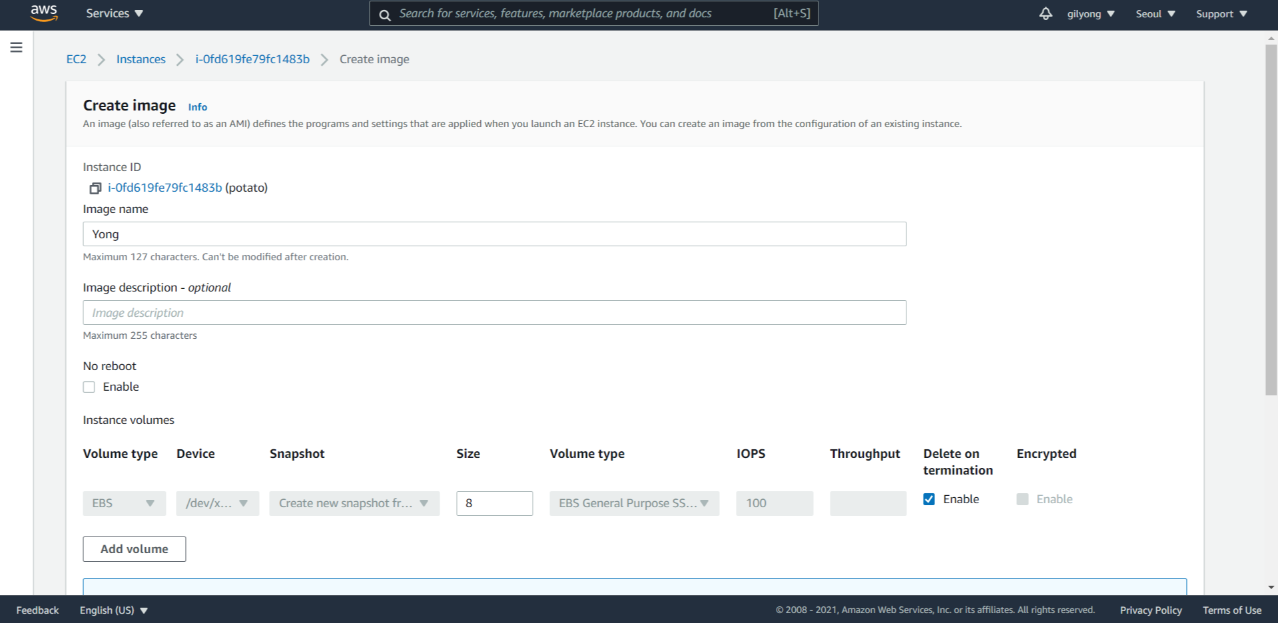Open the gilyong account menu
The height and width of the screenshot is (623, 1278).
coord(1091,14)
